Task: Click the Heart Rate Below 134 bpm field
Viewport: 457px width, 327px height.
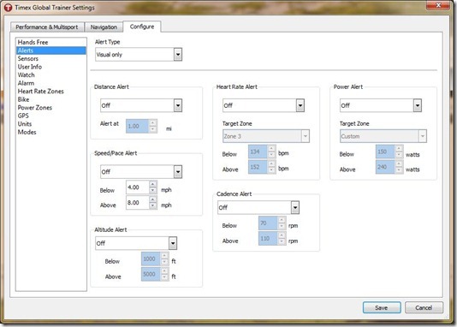Action: coord(258,152)
